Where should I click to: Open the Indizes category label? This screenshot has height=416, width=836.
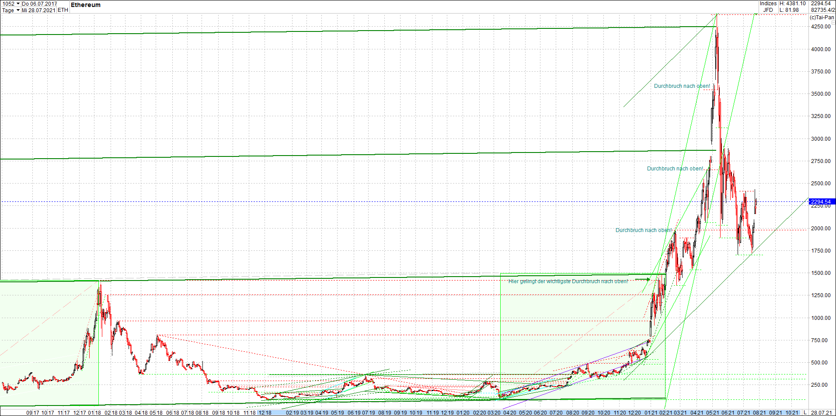(x=768, y=3)
